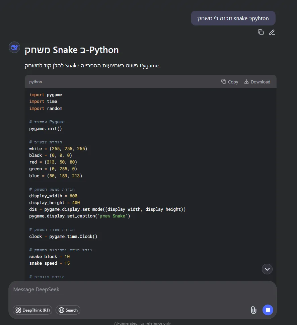The width and height of the screenshot is (297, 325).
Task: Focus the Message DeepSeek input field
Action: pyautogui.click(x=143, y=289)
